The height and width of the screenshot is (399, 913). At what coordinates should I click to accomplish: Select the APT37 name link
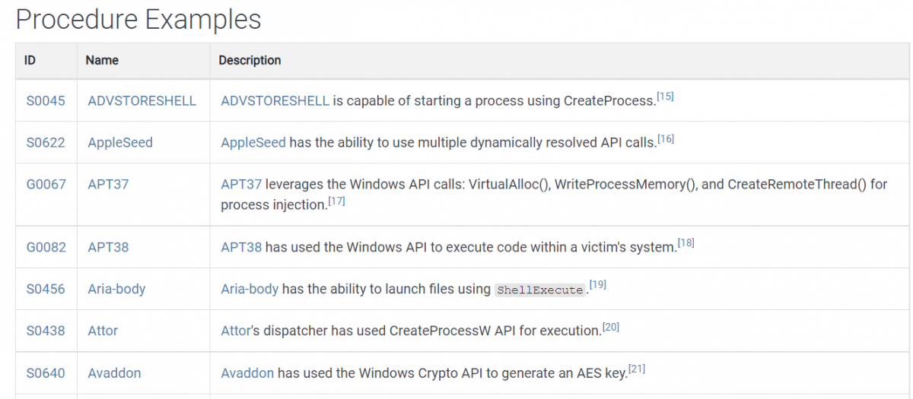tap(108, 185)
